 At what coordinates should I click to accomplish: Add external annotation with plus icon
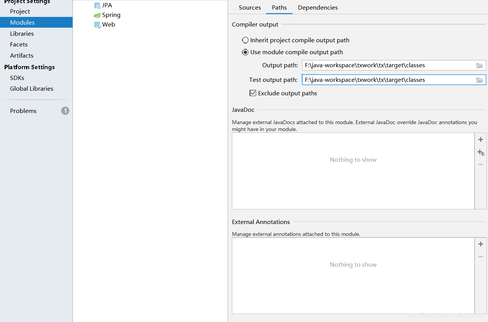(x=480, y=244)
